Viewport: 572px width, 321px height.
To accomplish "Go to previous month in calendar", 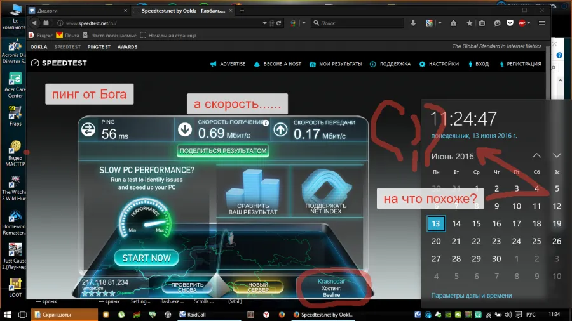I will click(536, 155).
